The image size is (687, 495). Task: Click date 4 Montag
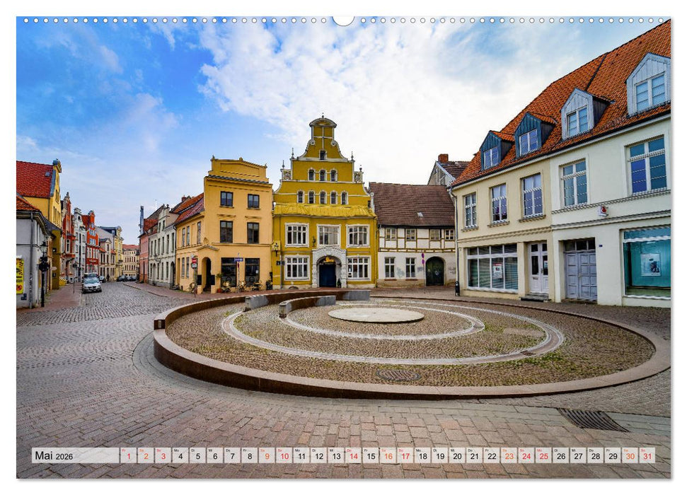[x=180, y=456]
